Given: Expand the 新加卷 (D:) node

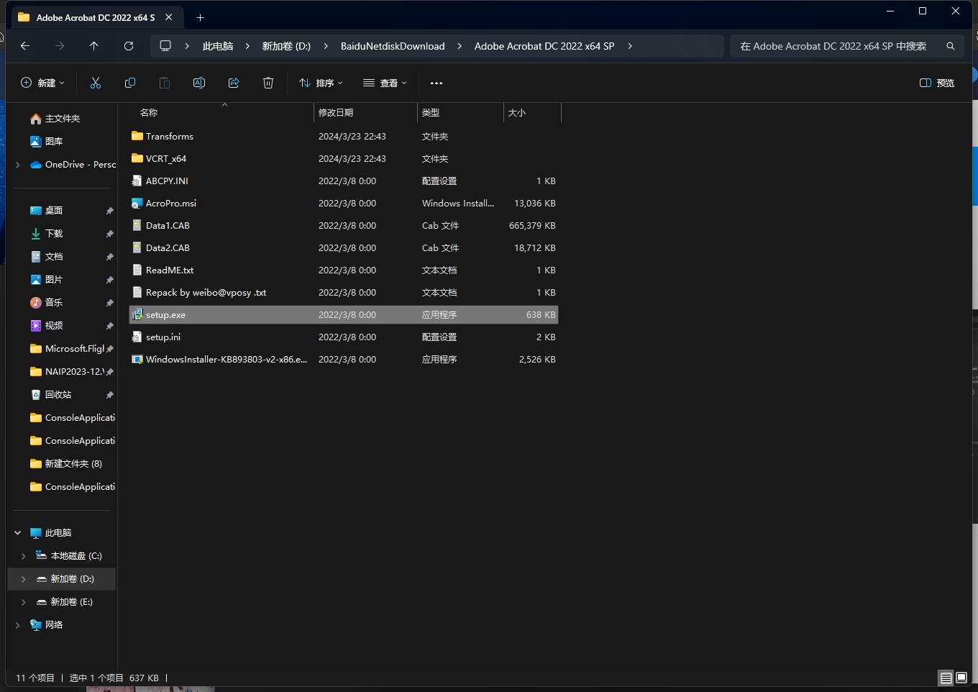Looking at the screenshot, I should point(24,579).
